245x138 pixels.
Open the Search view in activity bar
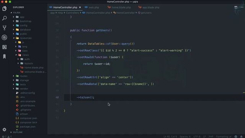(x=4, y=18)
